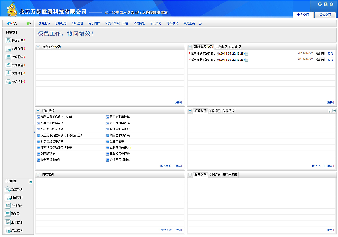Click 更多 link in 常用文档 panel

tap(330, 230)
